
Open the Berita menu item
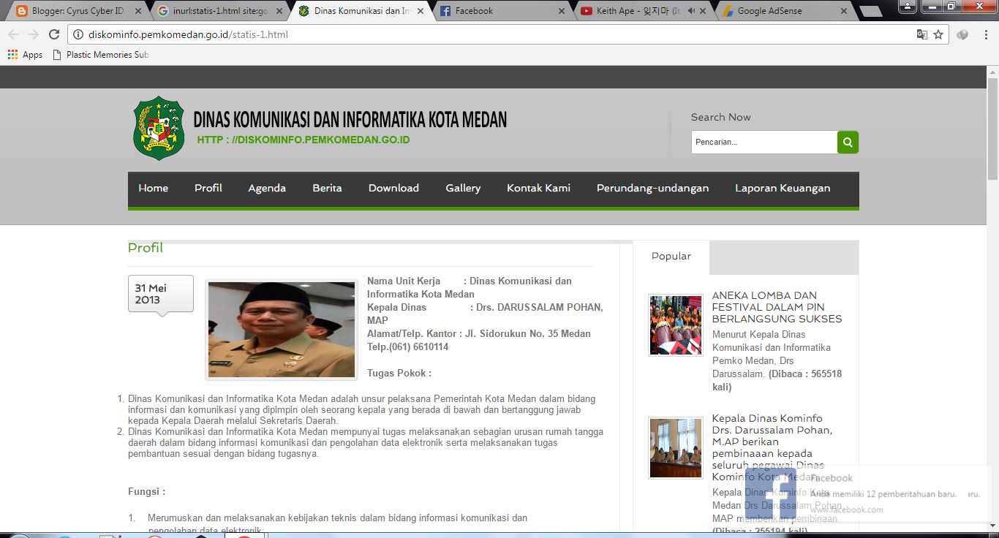[x=328, y=189]
